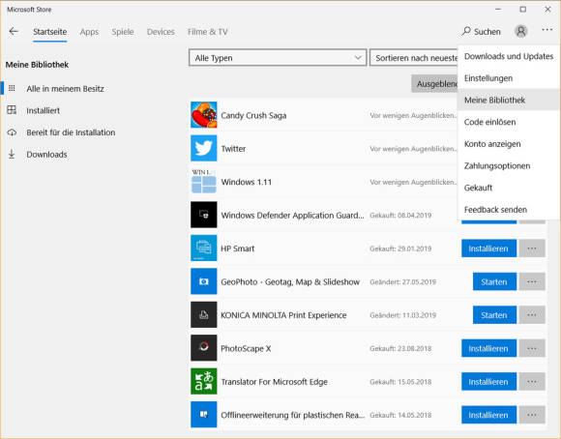Open the Sortieren nach neueste dropdown
561x439 pixels.
414,58
